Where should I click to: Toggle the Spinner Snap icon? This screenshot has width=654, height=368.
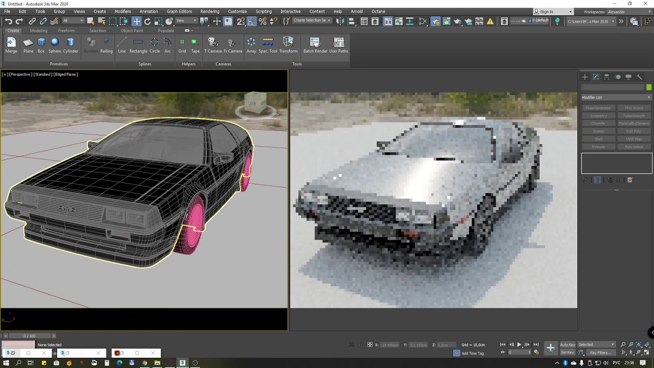click(x=273, y=21)
